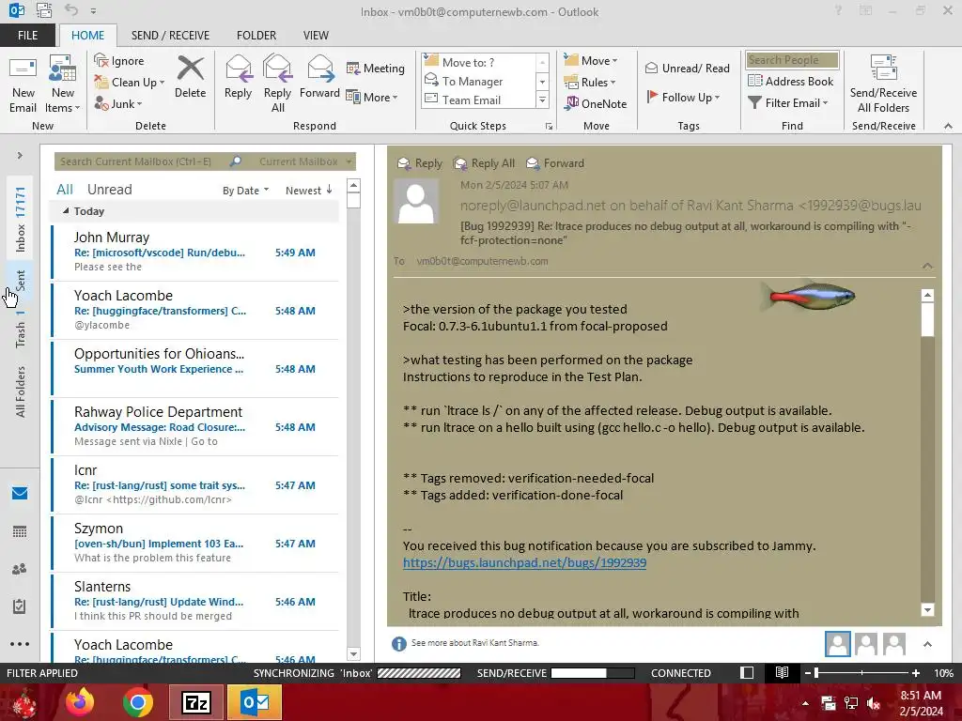The height and width of the screenshot is (721, 962).
Task: Click Forward in reading pane
Action: (x=555, y=163)
